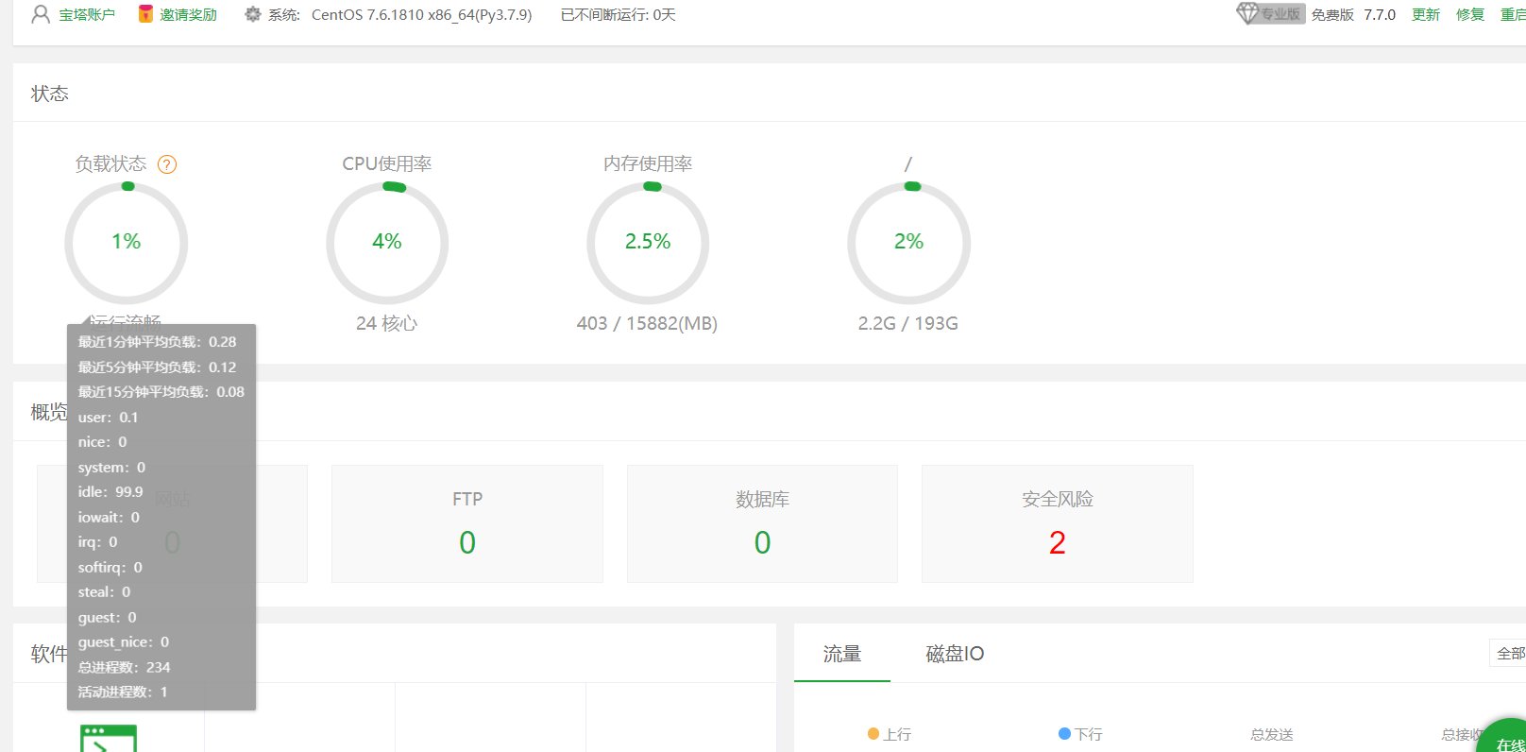The width and height of the screenshot is (1526, 752).
Task: Click the root disk 2% gauge
Action: (908, 242)
